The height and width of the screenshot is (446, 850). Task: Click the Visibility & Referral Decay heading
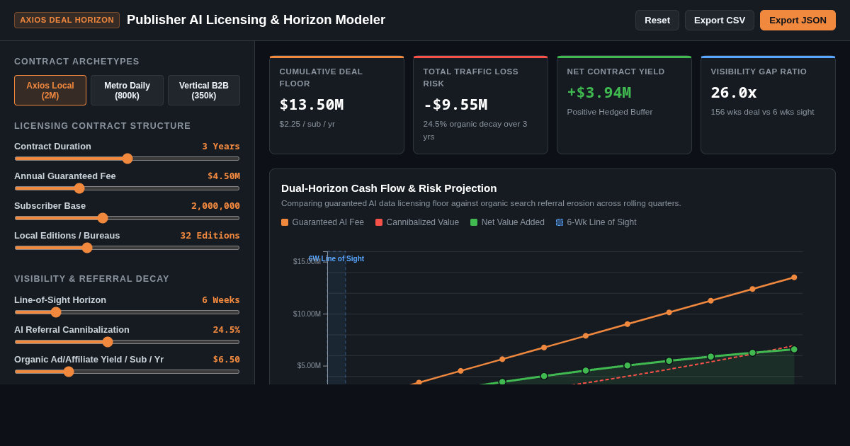[92, 279]
